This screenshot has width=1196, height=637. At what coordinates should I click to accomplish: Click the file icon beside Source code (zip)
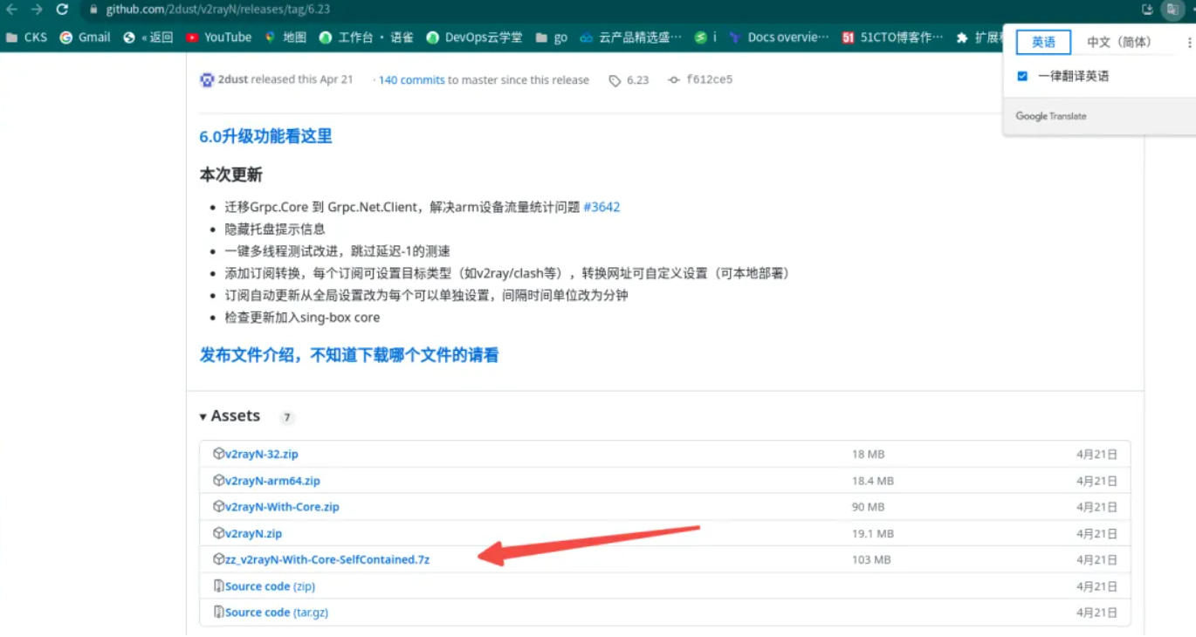pos(218,586)
